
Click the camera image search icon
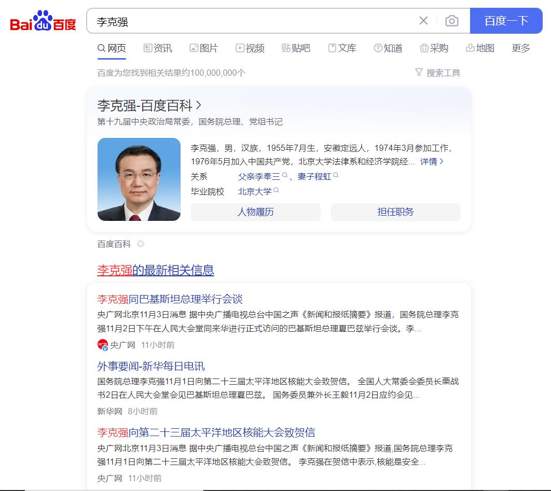click(x=451, y=21)
